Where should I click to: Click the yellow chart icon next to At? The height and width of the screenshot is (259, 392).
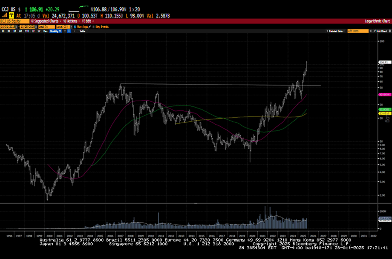click(x=11, y=15)
